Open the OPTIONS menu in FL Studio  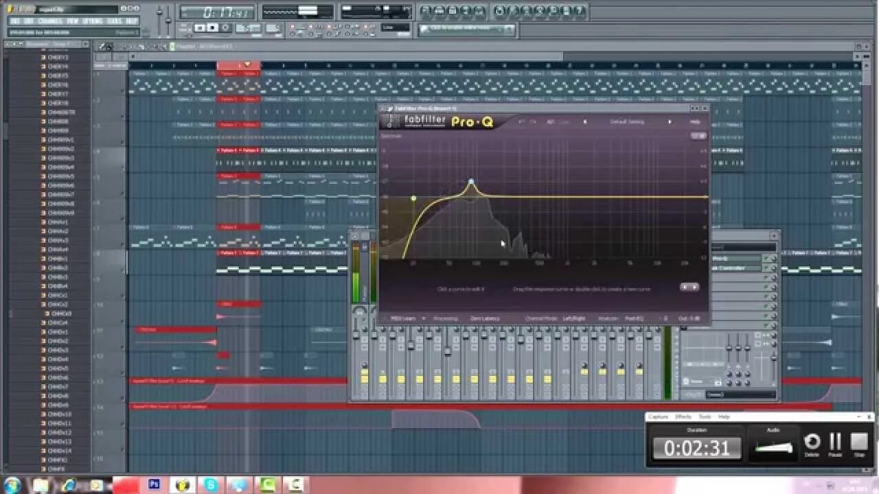[x=93, y=21]
